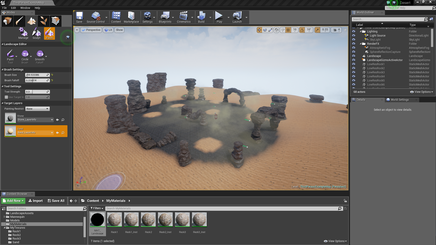Click the Play toolbar button
Screen dimensions: 436x245
click(219, 17)
